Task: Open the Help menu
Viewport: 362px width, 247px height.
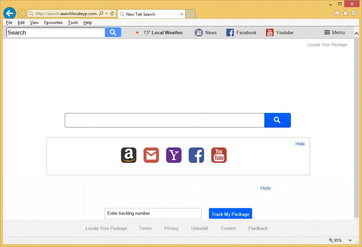Action: click(88, 22)
